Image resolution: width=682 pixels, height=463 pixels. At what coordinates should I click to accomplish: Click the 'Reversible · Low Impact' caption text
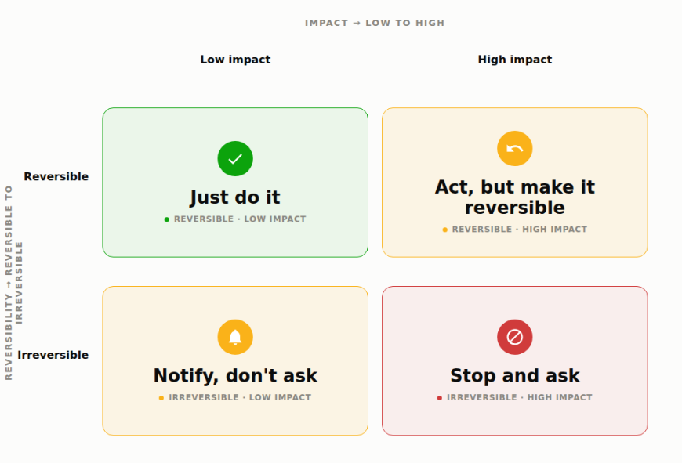pos(240,219)
